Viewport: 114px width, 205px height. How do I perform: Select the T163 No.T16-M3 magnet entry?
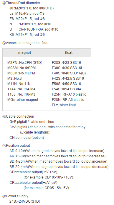(21, 94)
